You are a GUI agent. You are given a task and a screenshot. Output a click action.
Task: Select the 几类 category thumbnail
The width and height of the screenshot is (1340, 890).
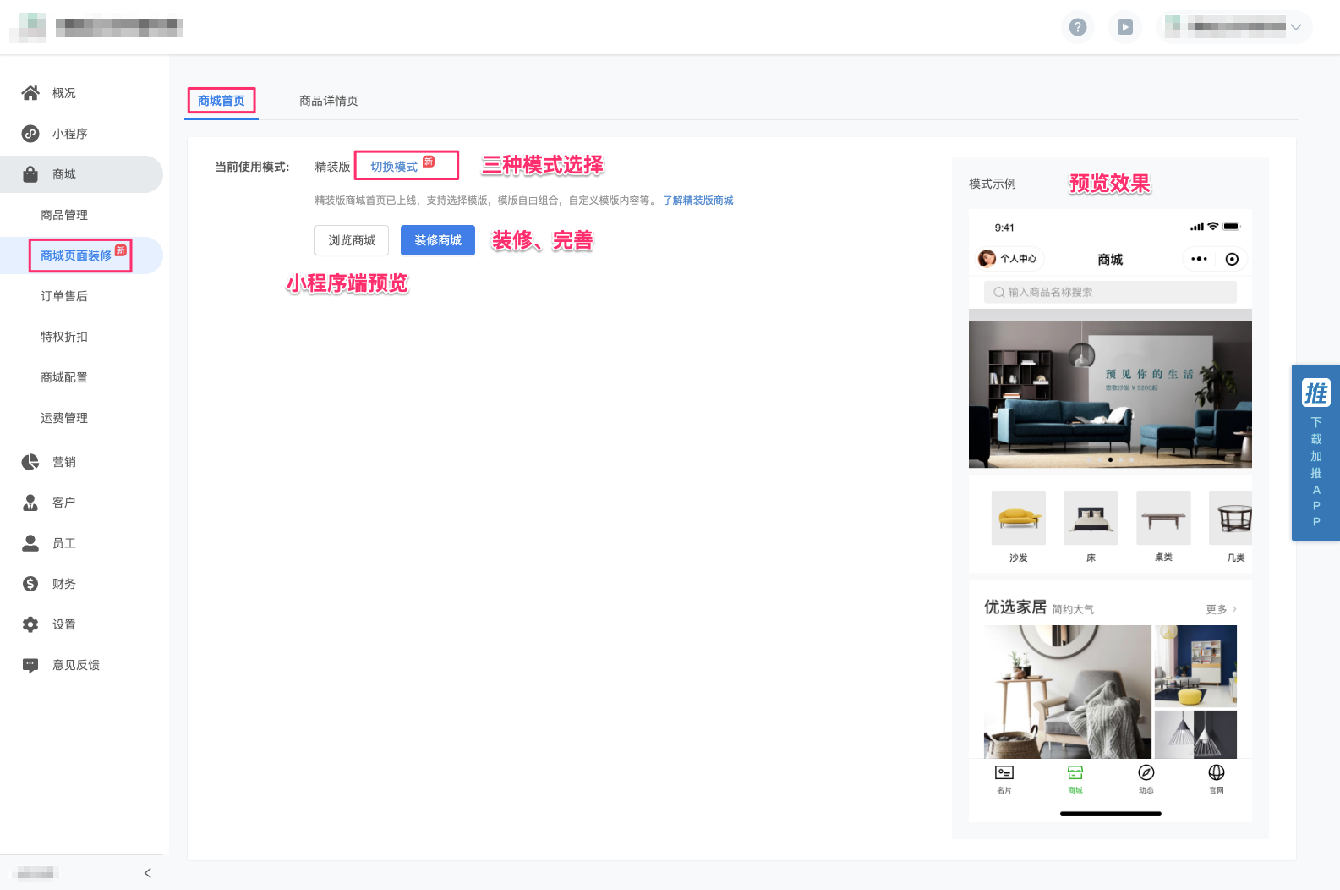coord(1231,518)
